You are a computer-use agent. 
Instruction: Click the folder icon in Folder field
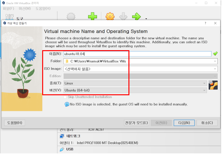click(67, 61)
